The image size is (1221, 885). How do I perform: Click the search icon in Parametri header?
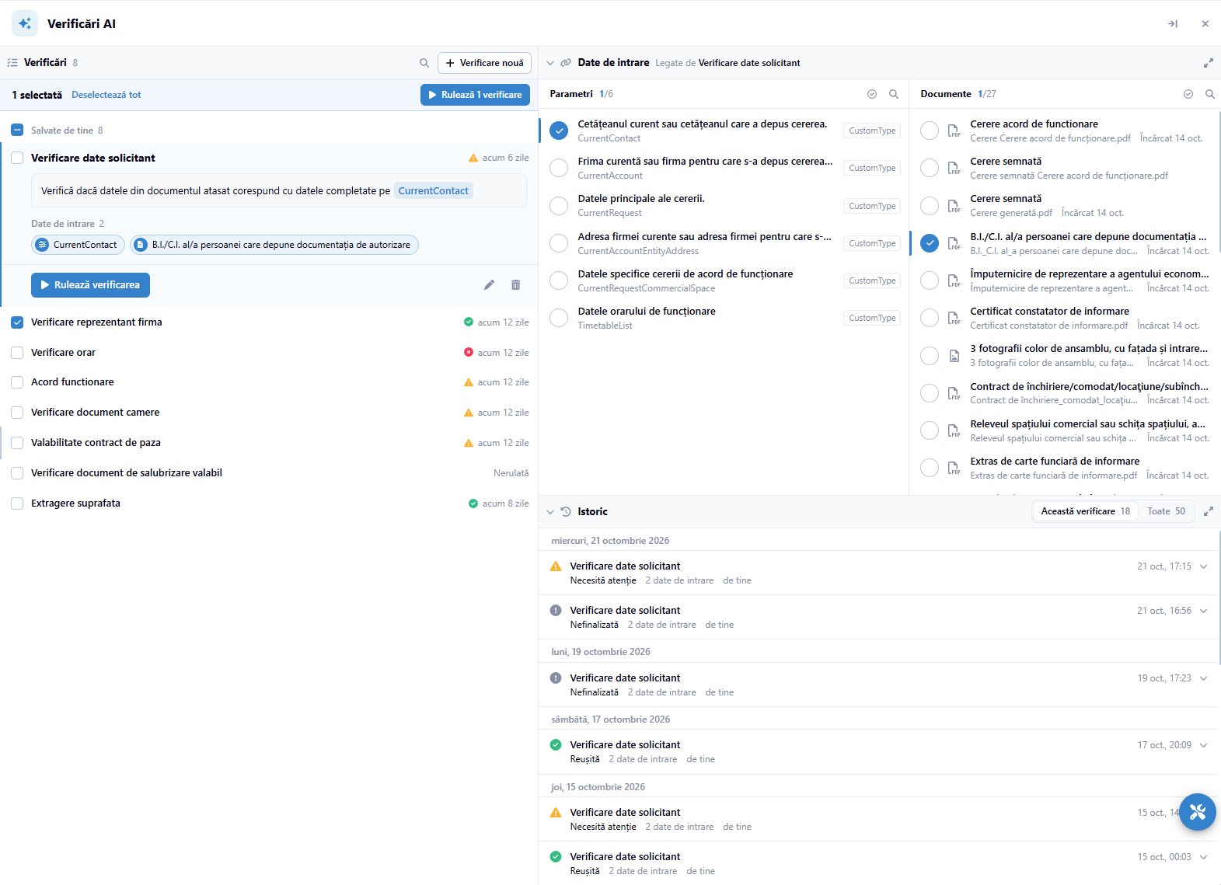(894, 94)
